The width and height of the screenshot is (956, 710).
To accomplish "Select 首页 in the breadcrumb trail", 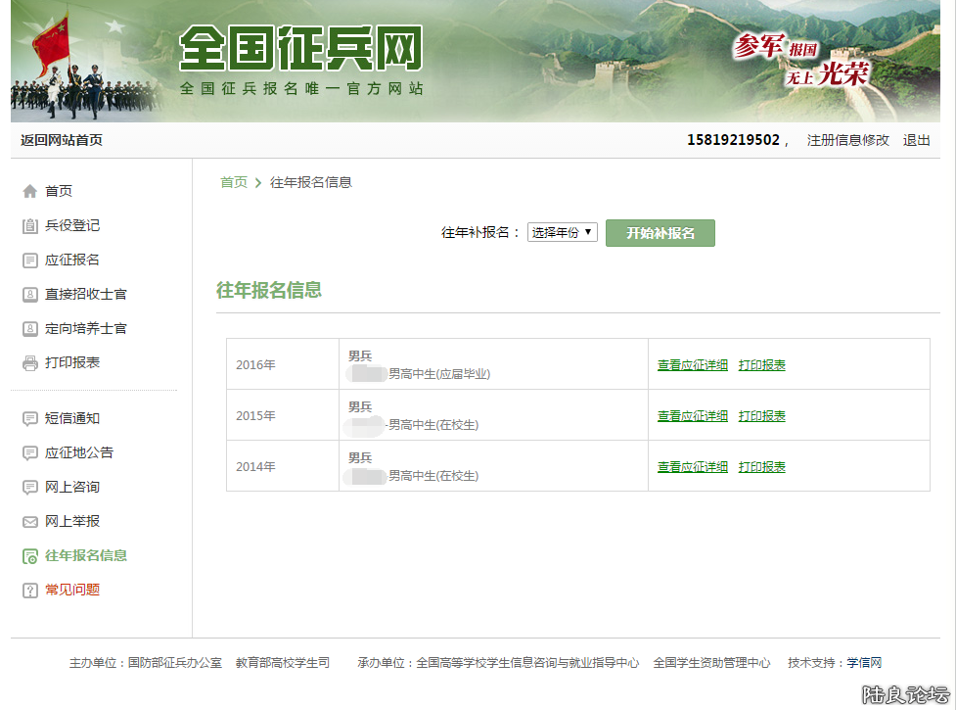I will tap(234, 181).
